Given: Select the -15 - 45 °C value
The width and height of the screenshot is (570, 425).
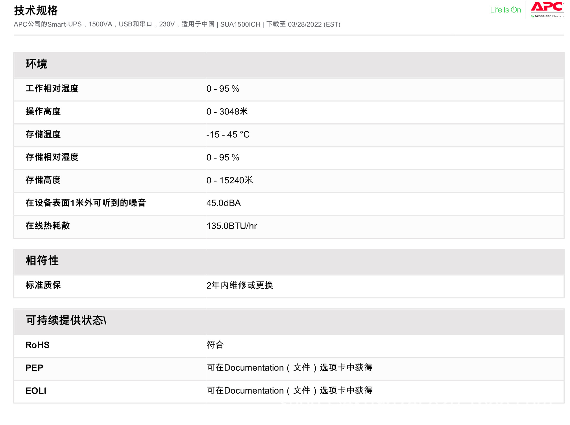Looking at the screenshot, I should click(228, 134).
